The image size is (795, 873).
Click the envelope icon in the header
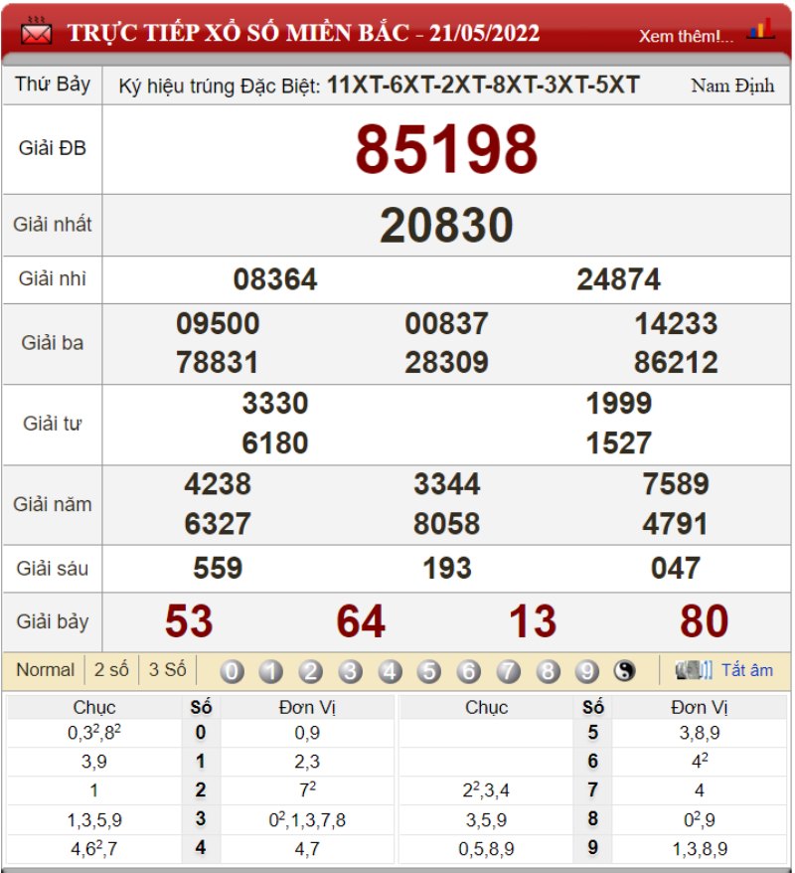coord(37,32)
